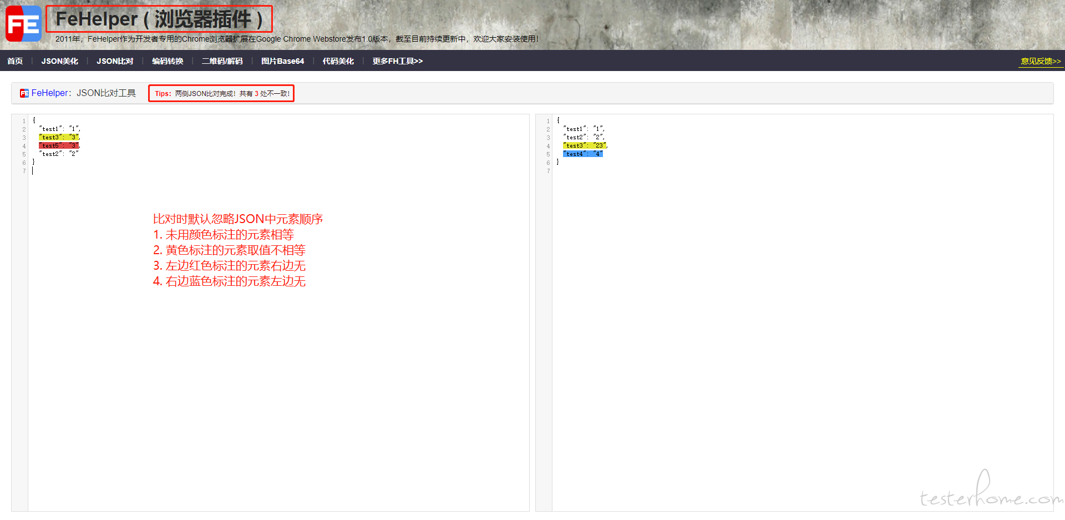This screenshot has width=1065, height=520.
Task: Click the 意见反馈>> link
Action: (1041, 61)
